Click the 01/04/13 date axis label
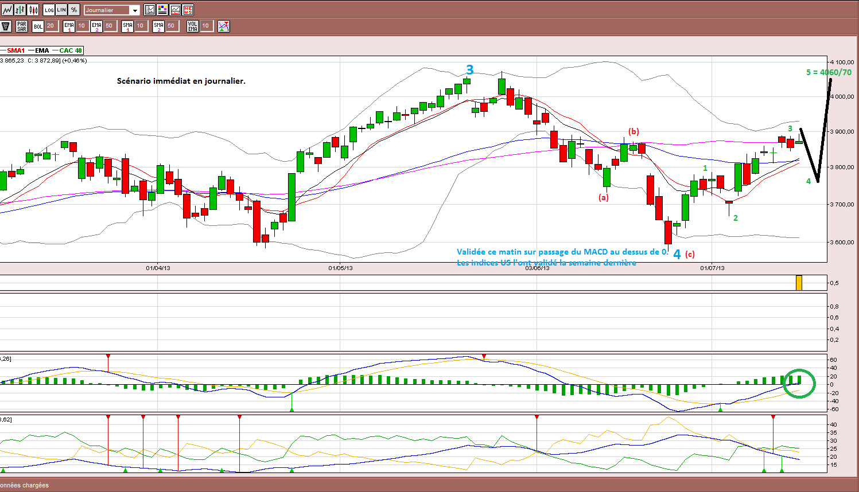 158,268
